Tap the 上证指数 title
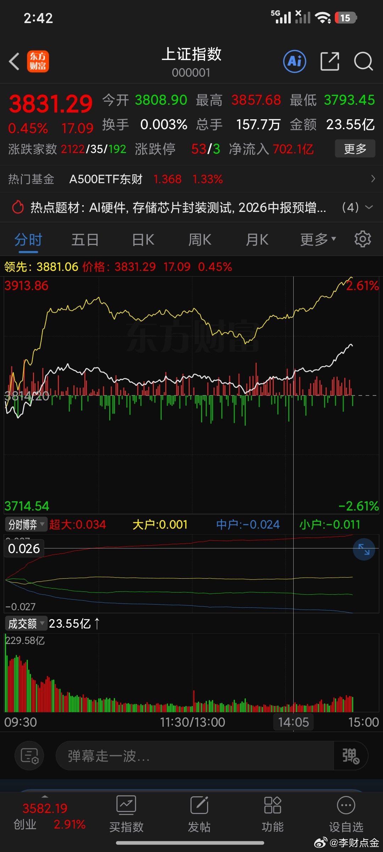The height and width of the screenshot is (852, 383). (x=191, y=54)
